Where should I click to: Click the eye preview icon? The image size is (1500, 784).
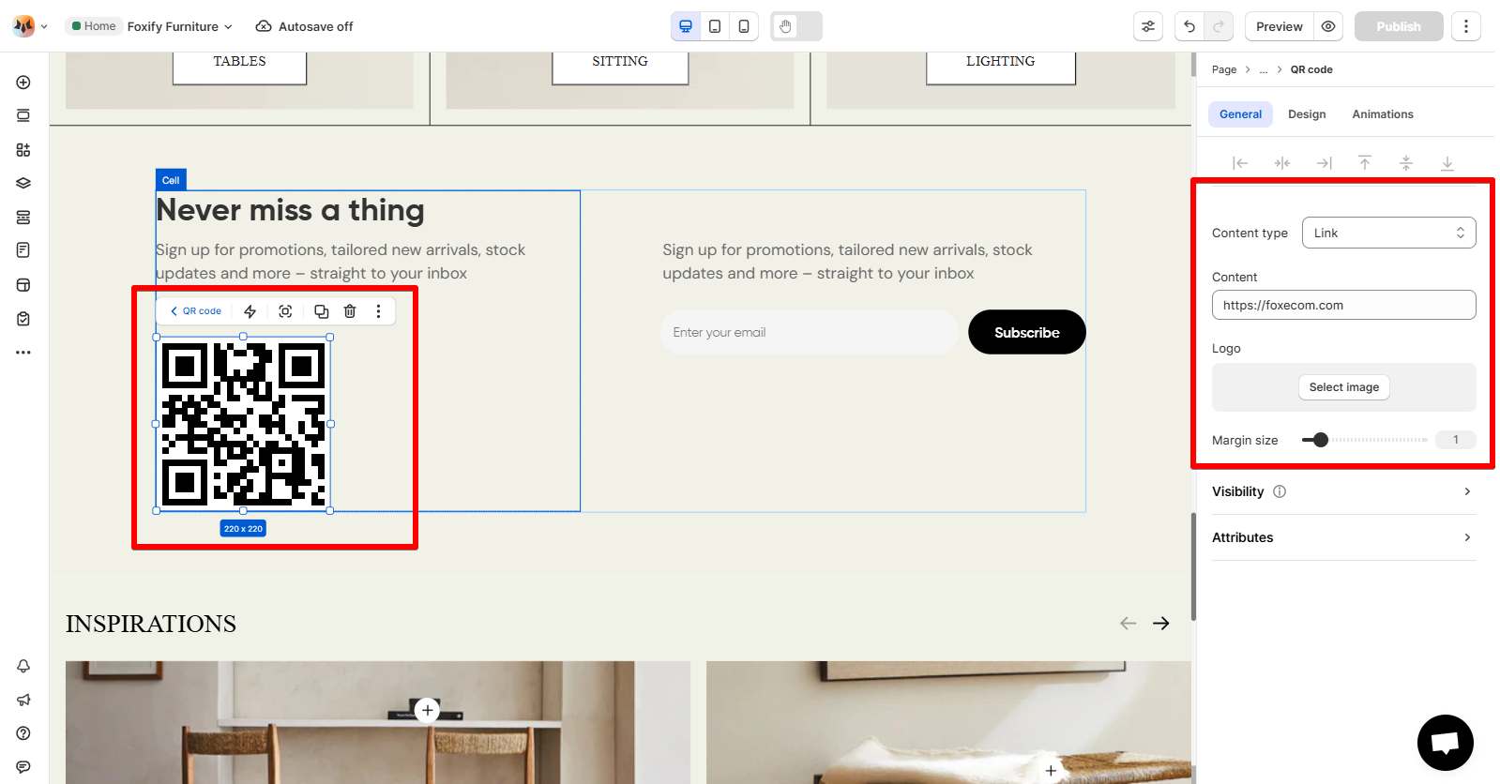[1328, 26]
